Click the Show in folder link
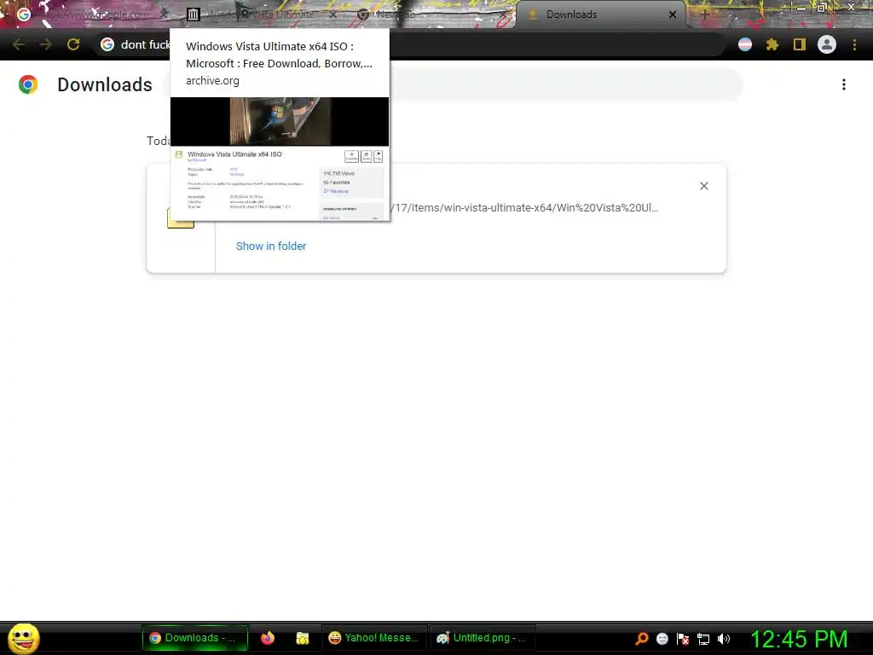 click(x=271, y=246)
